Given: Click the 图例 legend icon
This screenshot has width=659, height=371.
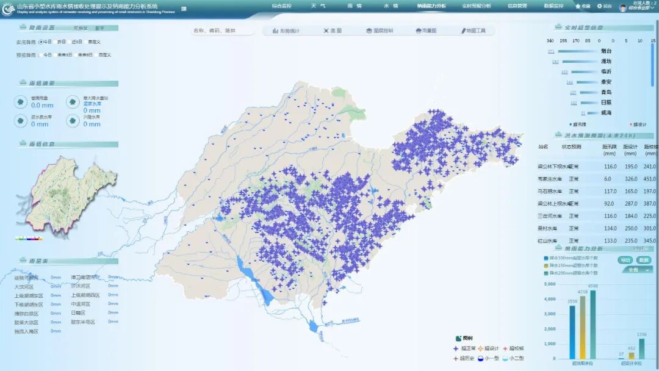Looking at the screenshot, I should point(458,338).
